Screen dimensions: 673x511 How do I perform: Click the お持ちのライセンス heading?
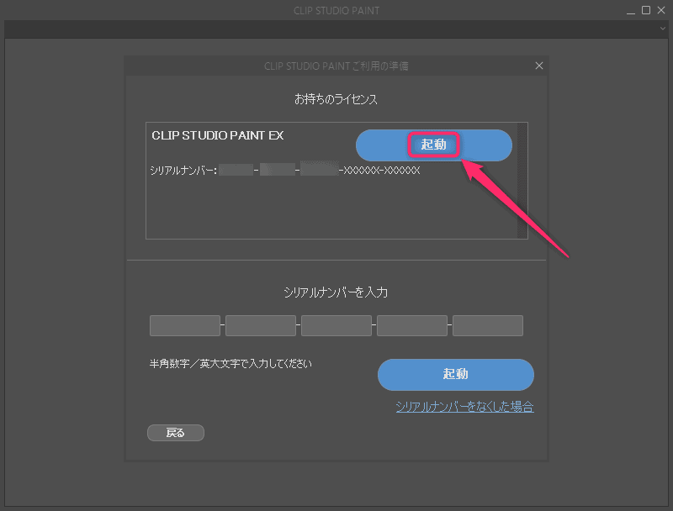336,99
